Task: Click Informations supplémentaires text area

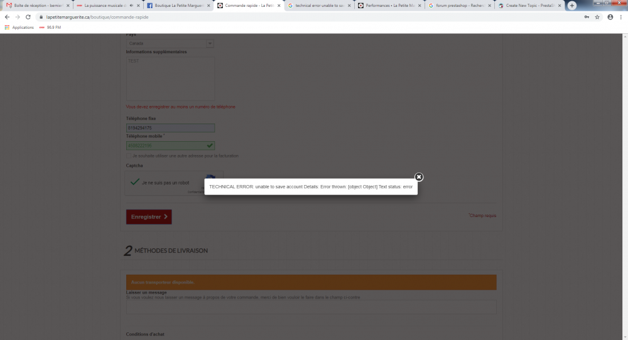Action: pyautogui.click(x=170, y=78)
